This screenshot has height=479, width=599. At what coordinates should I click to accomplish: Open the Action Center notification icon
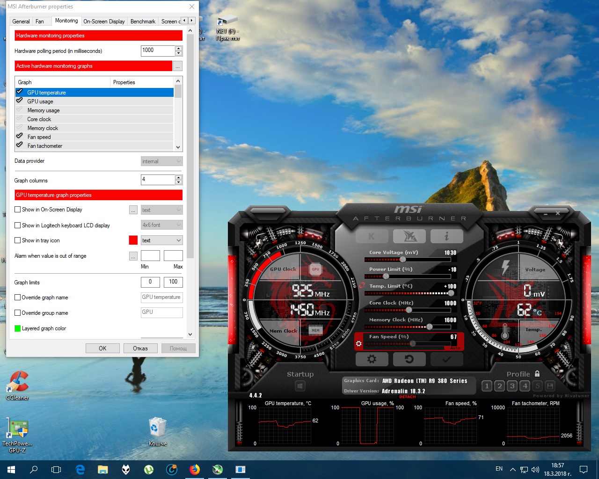pyautogui.click(x=584, y=469)
